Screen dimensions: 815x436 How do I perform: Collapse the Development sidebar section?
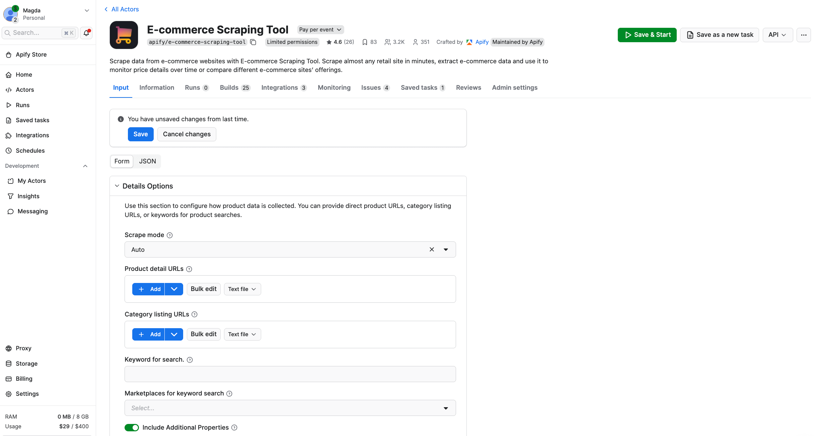[85, 166]
